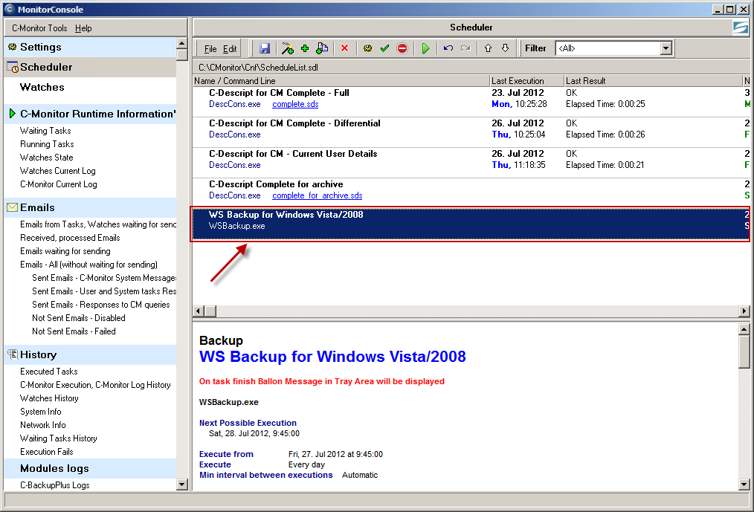The width and height of the screenshot is (754, 512).
Task: Open System Info in History
Action: 40,412
